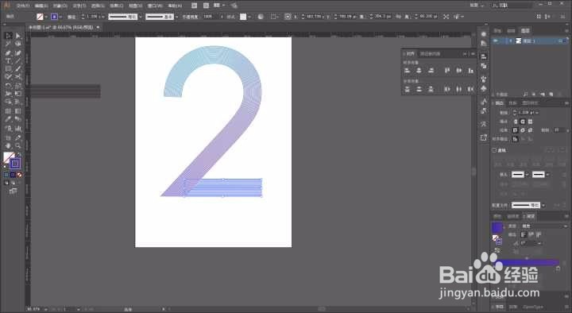Choose projecting cap in Stroke panel

(x=530, y=122)
